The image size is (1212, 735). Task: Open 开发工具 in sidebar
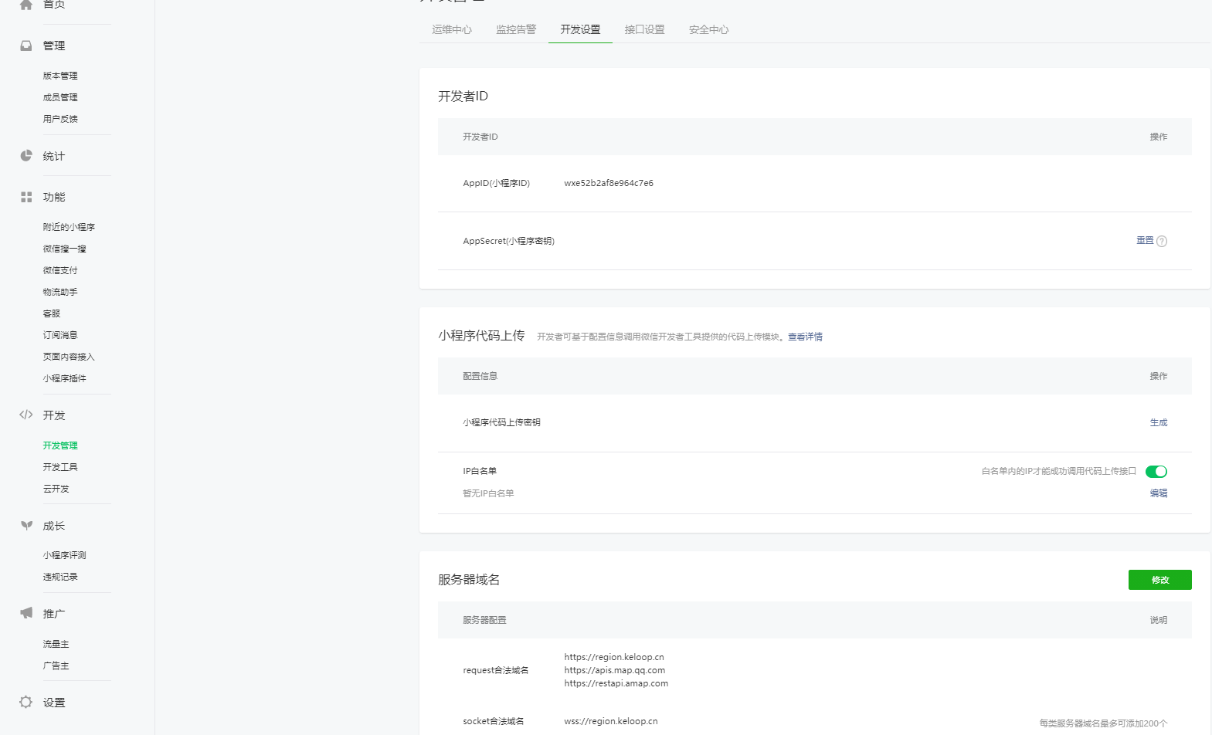[60, 467]
